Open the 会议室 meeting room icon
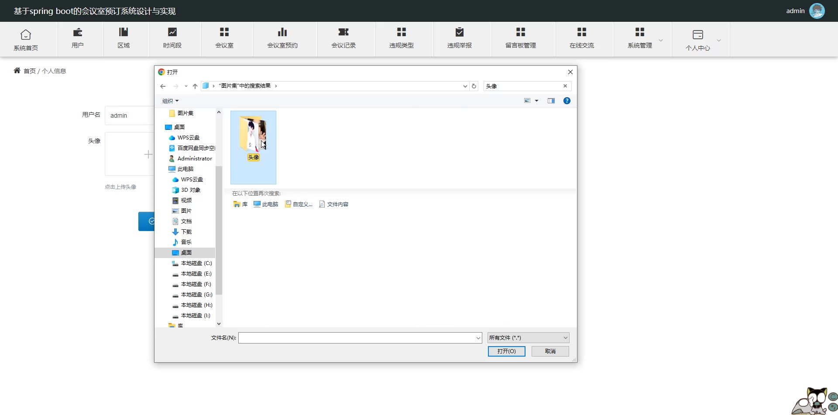838x415 pixels. pos(224,32)
